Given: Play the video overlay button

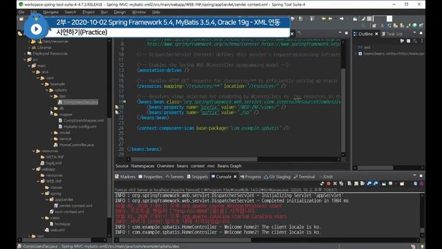Looking at the screenshot, I should click(36, 29).
